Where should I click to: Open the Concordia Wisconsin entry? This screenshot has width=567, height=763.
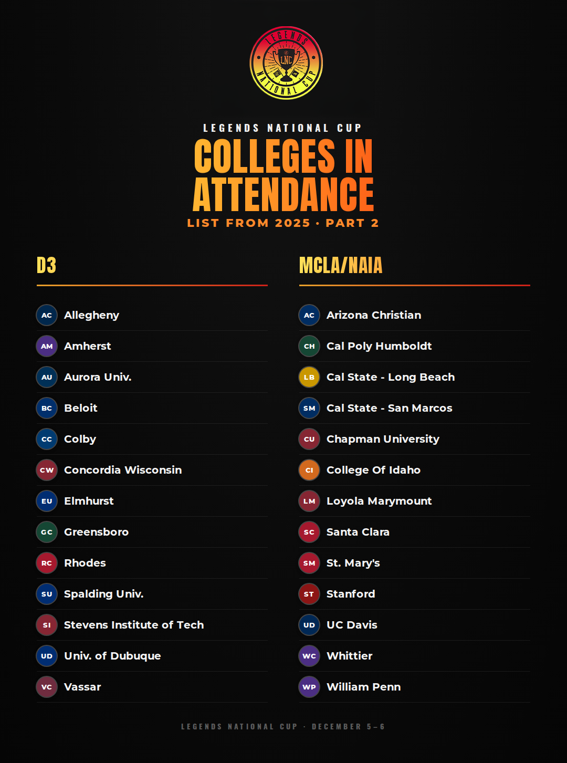pyautogui.click(x=152, y=470)
